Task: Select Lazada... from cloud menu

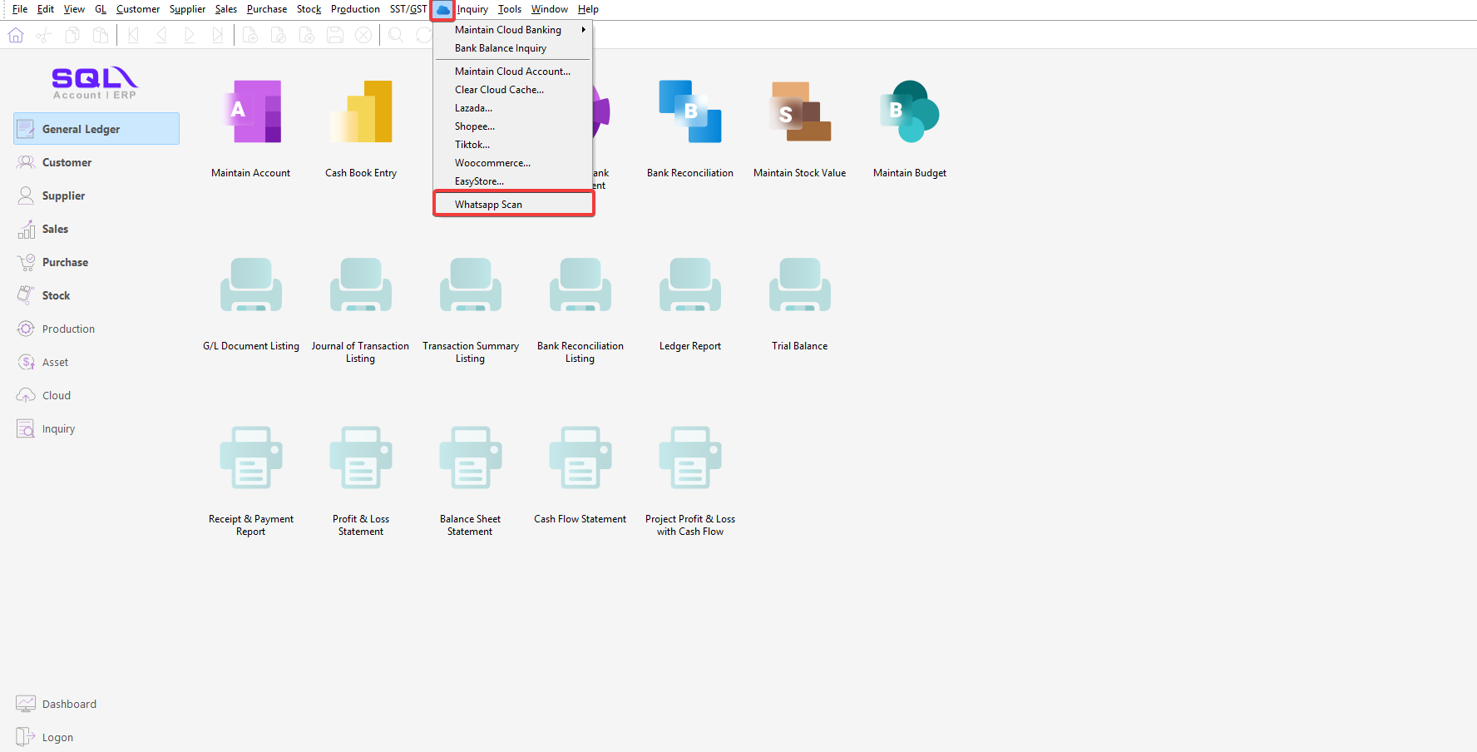Action: pos(513,108)
